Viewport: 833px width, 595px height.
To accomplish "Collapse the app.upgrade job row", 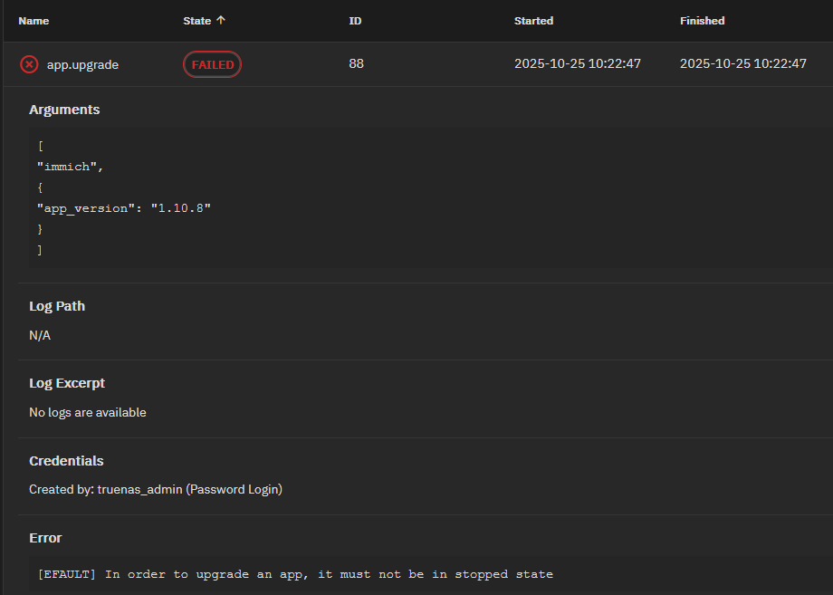I will [82, 64].
